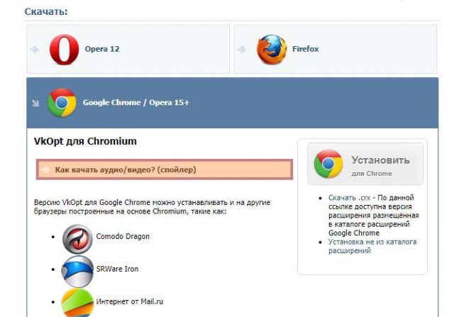Viewport: 476px width, 317px height.
Task: Collapse the Google Chrome / Opera 15+ arrow
Action: click(35, 103)
